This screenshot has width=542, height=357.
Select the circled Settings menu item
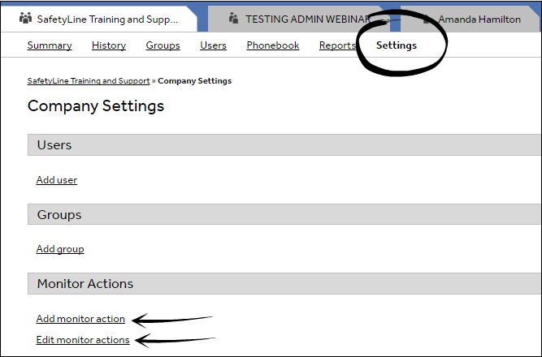click(x=397, y=45)
